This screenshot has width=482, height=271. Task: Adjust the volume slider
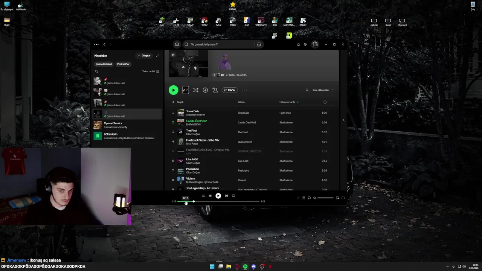[x=325, y=198]
